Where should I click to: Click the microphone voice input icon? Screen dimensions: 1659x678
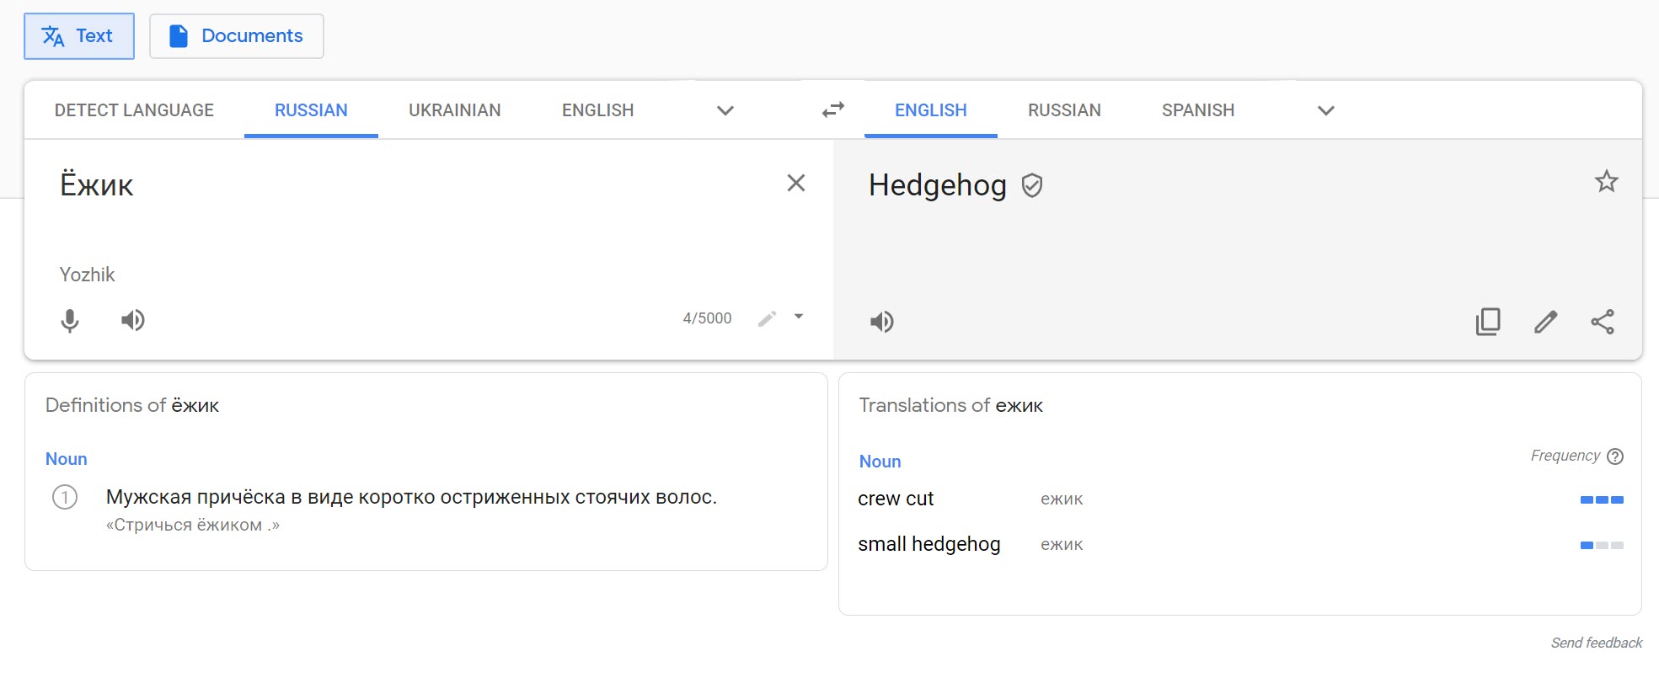(70, 320)
